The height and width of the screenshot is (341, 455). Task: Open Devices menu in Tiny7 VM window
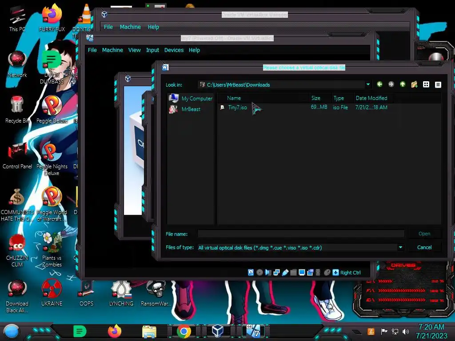click(x=174, y=50)
